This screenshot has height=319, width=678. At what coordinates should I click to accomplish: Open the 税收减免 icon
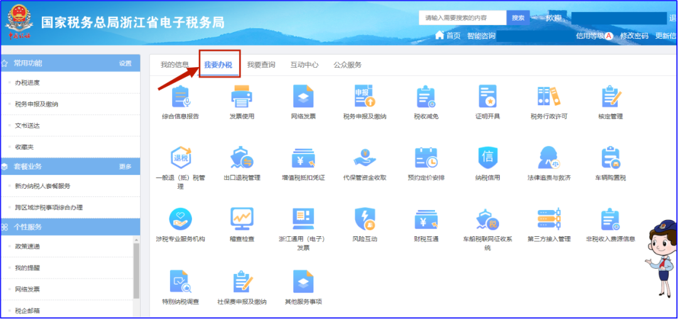click(426, 97)
